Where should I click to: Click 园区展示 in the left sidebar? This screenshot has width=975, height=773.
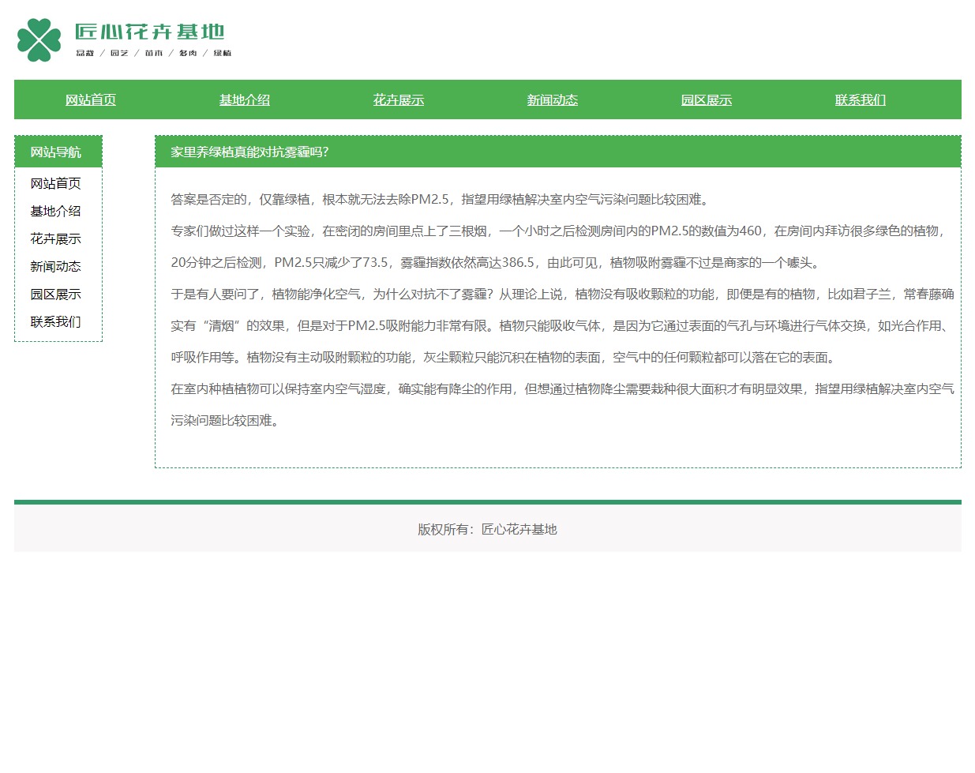click(x=56, y=295)
